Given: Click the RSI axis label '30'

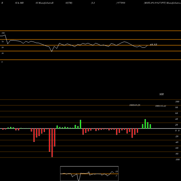Looking at the screenshot, I should [x=3, y=53].
